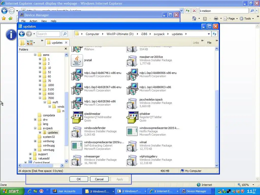Select ndp1.0sp3-kb867461-x86-enu file icon
Viewport: 260px width, 195px height.
[x=77, y=75]
